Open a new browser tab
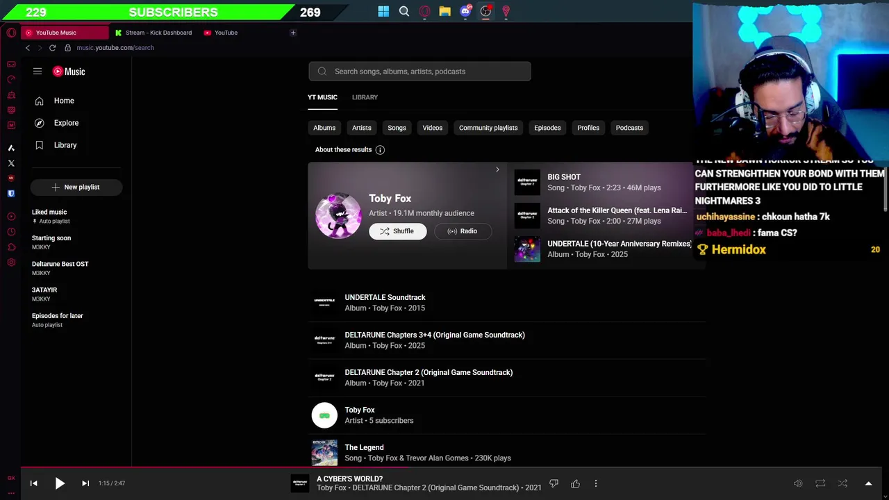Screen dimensions: 889x500 [x=293, y=33]
